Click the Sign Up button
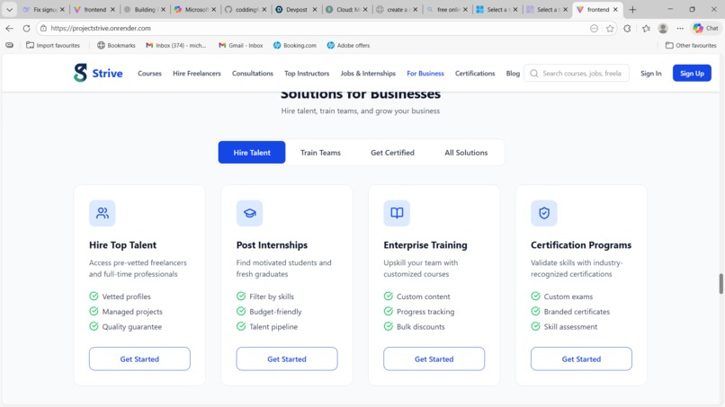Viewport: 725px width, 407px height. [692, 73]
